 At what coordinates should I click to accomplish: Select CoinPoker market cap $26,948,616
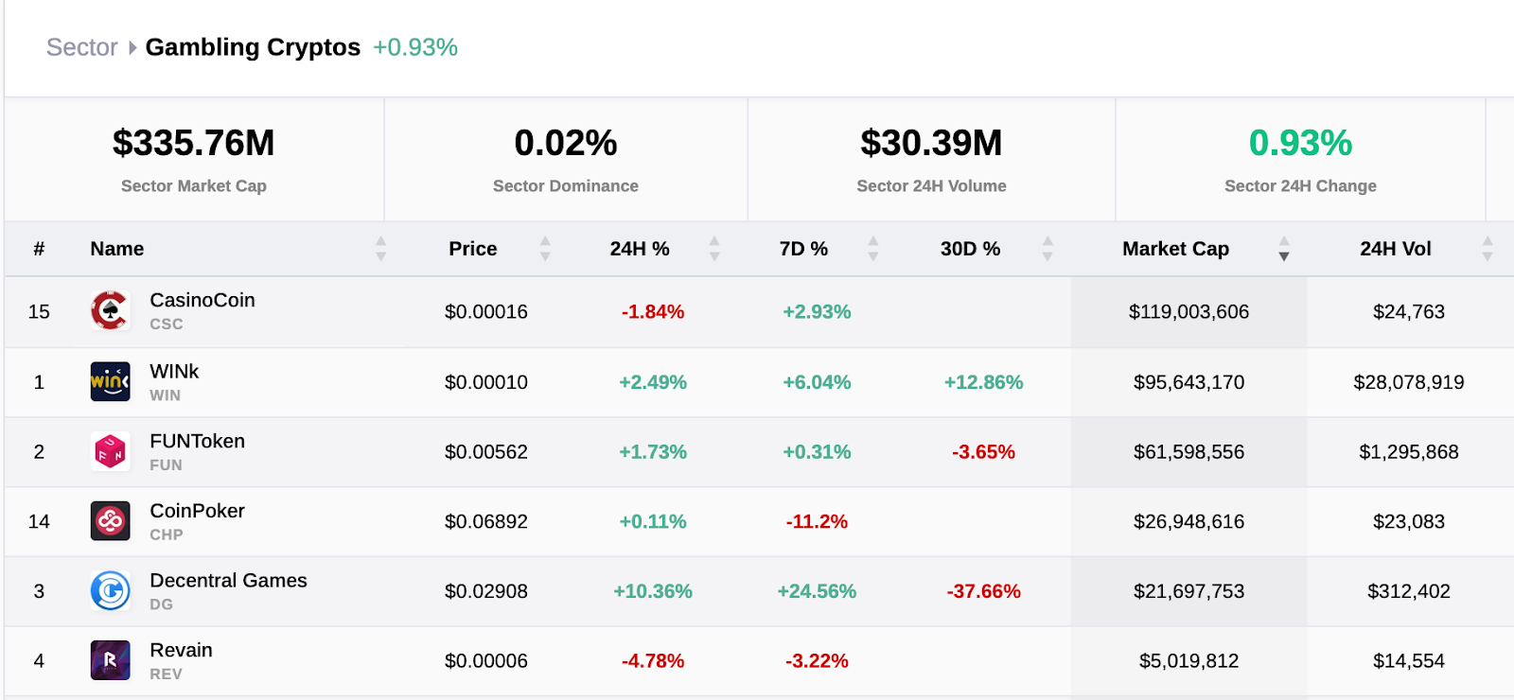[x=1188, y=521]
